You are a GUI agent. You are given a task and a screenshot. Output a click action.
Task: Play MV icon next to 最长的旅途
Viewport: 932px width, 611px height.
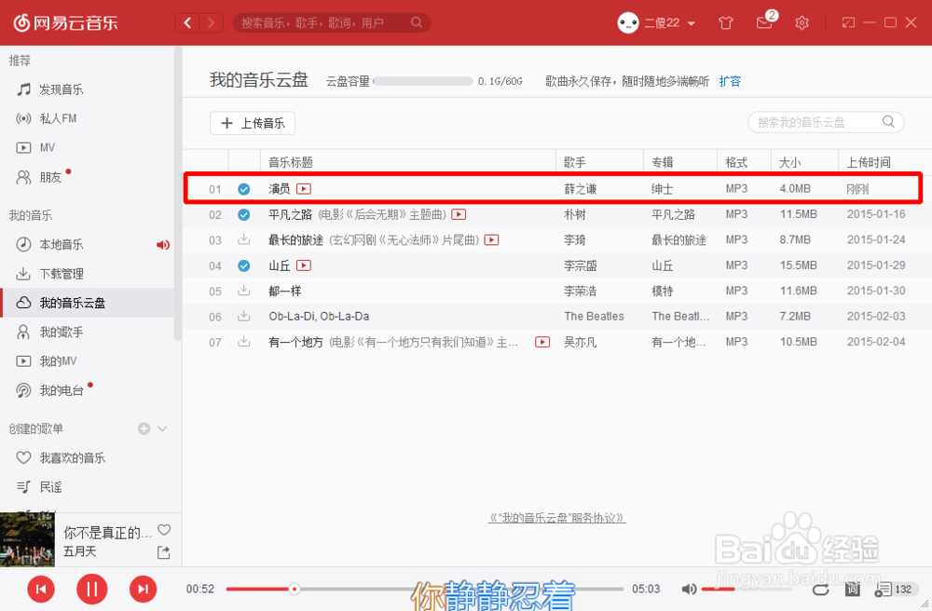pos(491,240)
